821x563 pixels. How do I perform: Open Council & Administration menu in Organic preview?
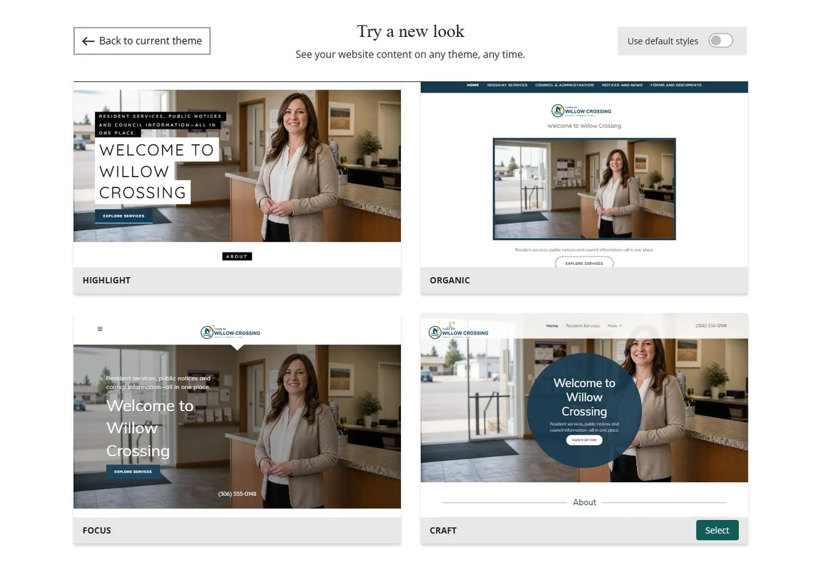(564, 86)
